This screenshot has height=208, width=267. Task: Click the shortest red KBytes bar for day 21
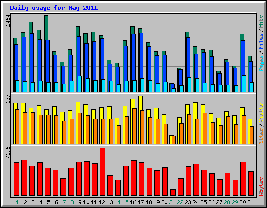[173, 192]
